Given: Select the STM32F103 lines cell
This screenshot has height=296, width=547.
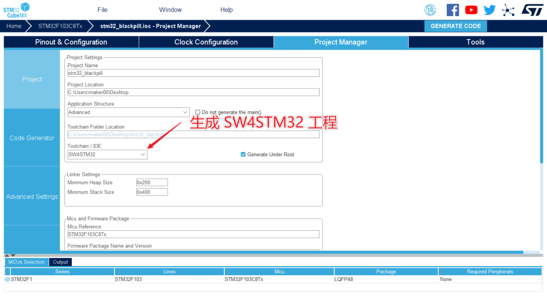Looking at the screenshot, I should [x=169, y=279].
